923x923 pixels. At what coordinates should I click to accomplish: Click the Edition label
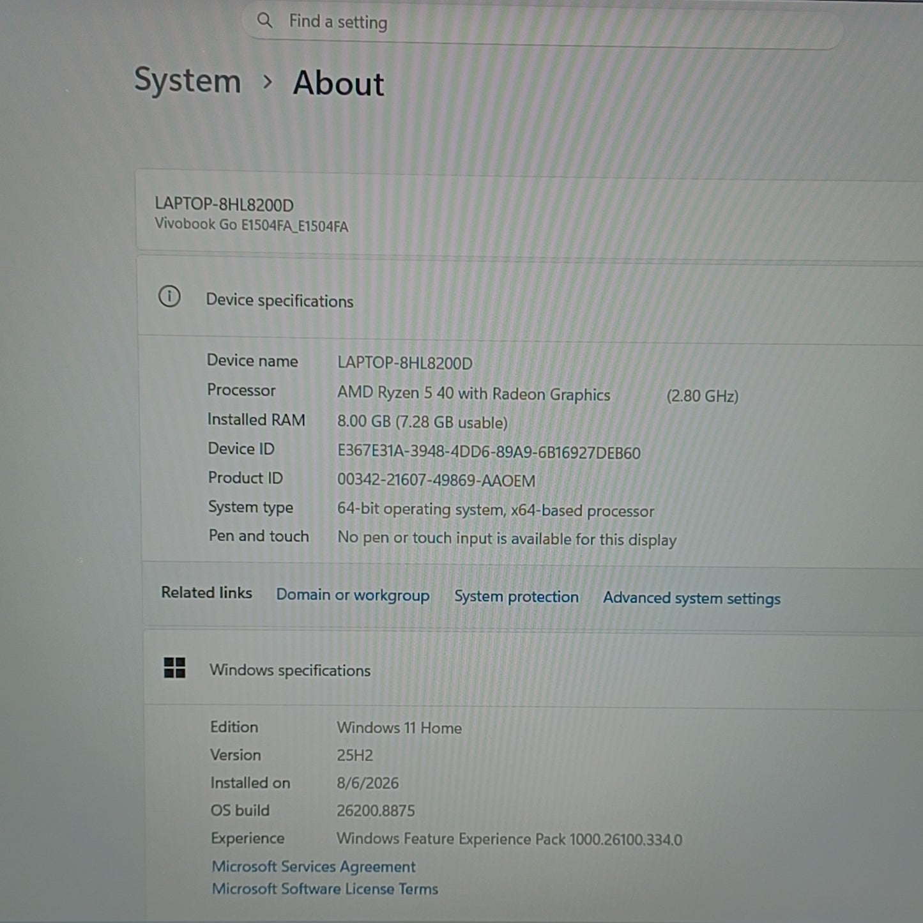(x=234, y=727)
